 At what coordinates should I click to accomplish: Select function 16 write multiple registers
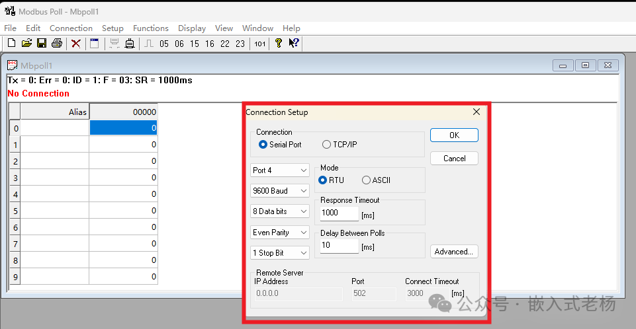tap(210, 44)
